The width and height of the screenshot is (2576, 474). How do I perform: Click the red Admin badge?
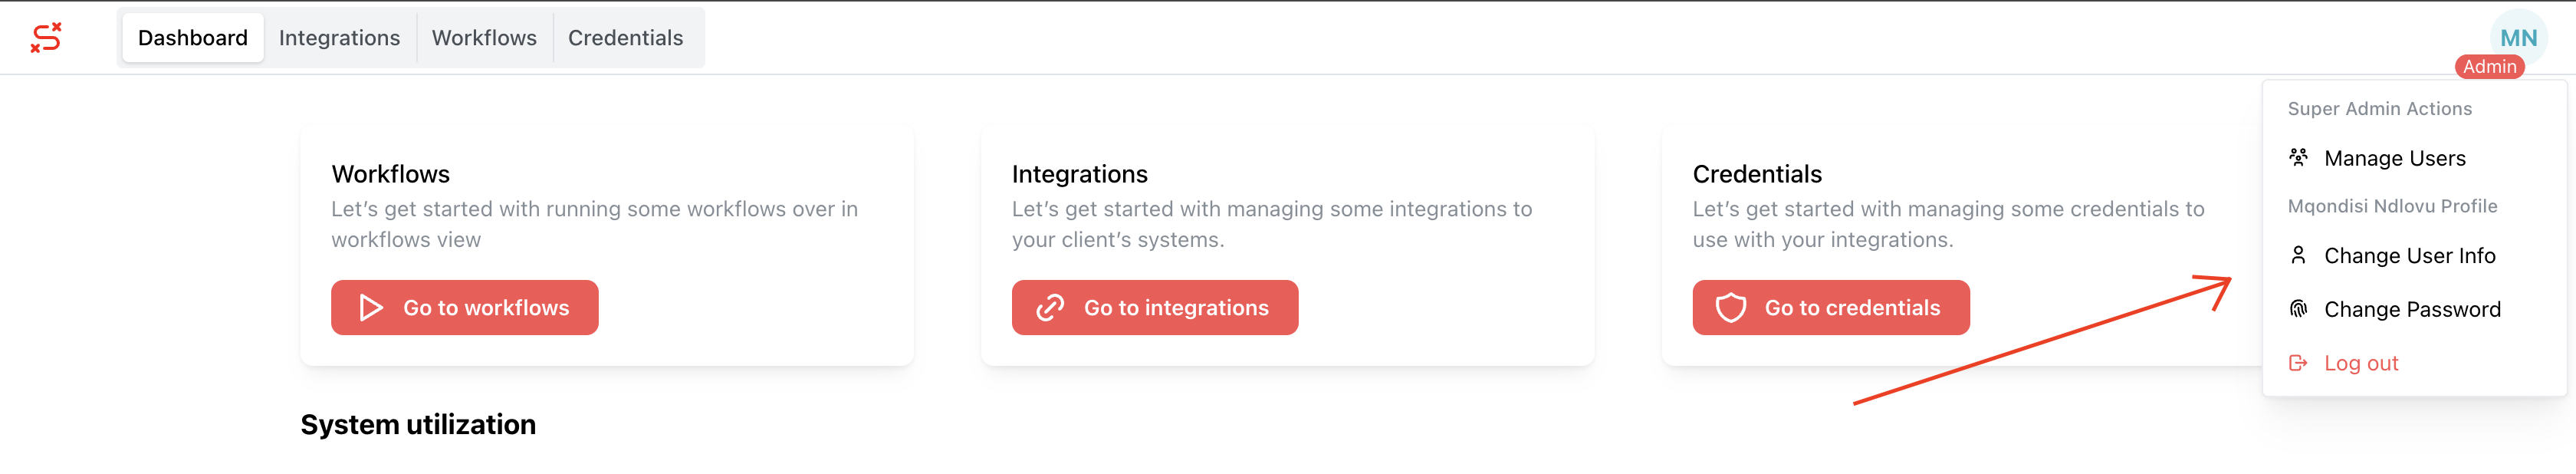tap(2489, 67)
